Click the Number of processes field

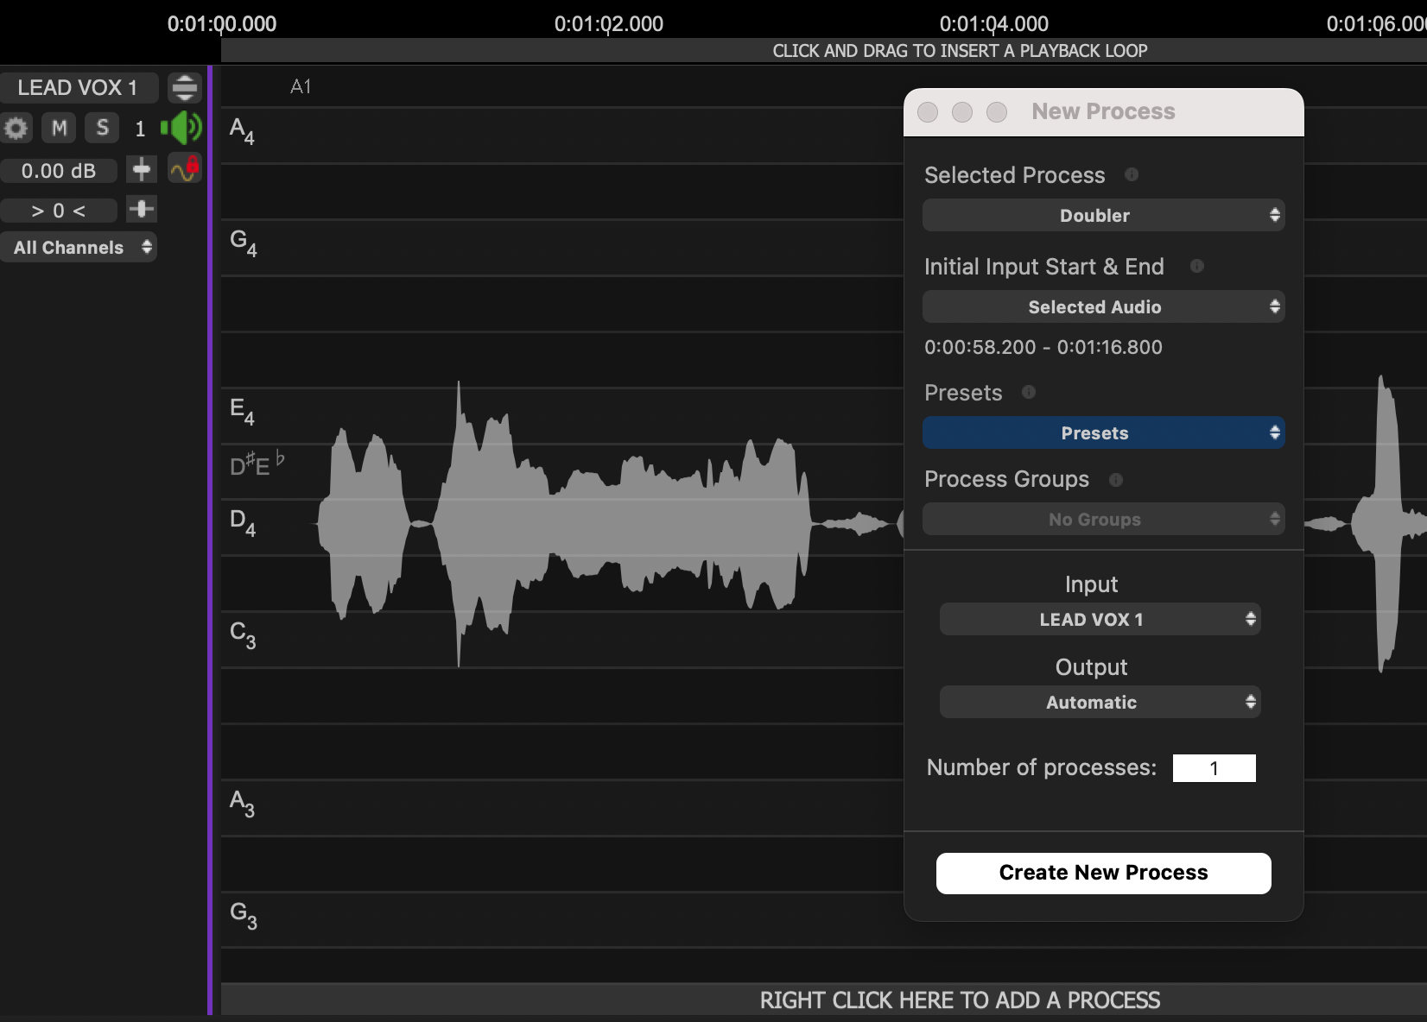pos(1214,768)
